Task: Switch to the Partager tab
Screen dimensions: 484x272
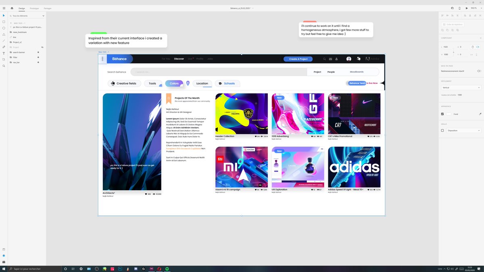Action: (48, 8)
